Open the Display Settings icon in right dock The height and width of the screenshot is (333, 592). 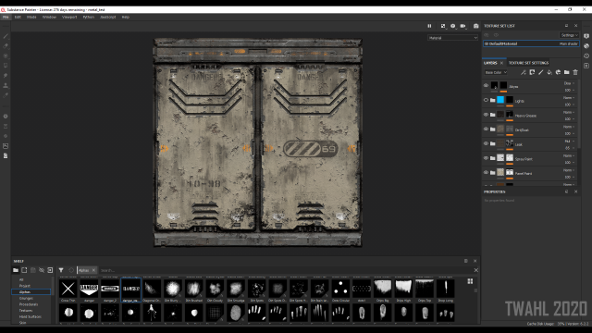pos(586,36)
